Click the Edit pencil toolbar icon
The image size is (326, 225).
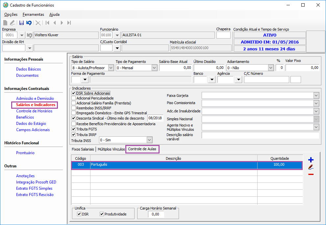(x=13, y=23)
